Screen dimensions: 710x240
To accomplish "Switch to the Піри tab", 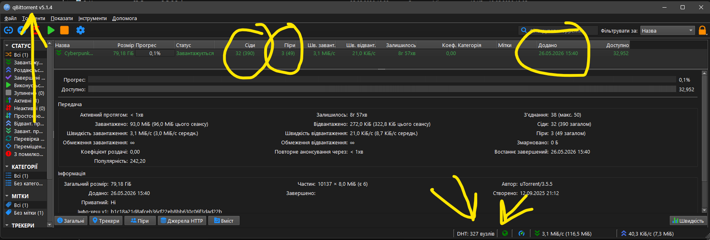I will 140,221.
